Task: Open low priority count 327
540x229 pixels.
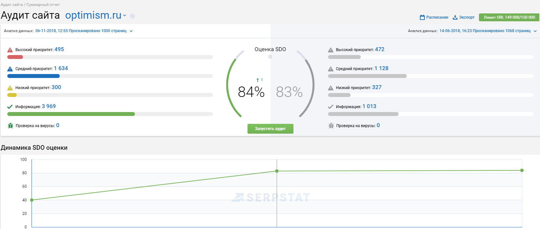Action: pyautogui.click(x=377, y=87)
